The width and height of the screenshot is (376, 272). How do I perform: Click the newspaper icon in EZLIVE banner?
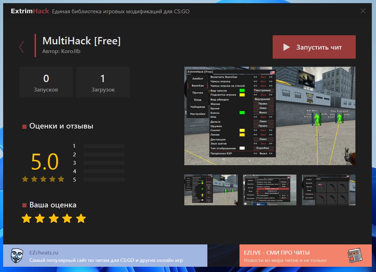[x=354, y=256]
